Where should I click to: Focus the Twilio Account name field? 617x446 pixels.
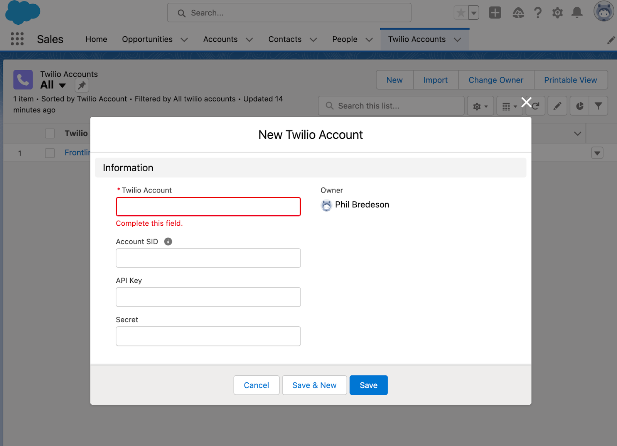pos(208,206)
